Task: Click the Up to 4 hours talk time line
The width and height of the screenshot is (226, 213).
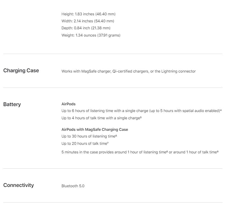Action: click(x=101, y=118)
